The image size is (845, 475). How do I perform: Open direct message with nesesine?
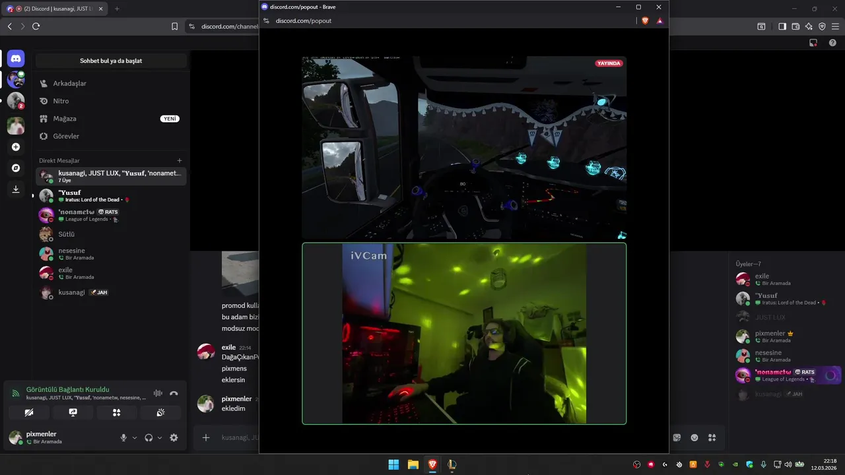coord(111,254)
